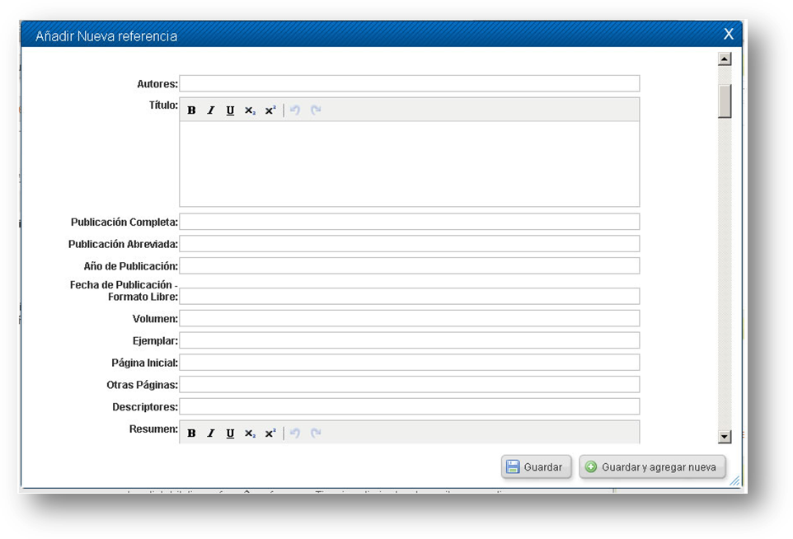Apply subscript in the Resumen editor toolbar

250,434
